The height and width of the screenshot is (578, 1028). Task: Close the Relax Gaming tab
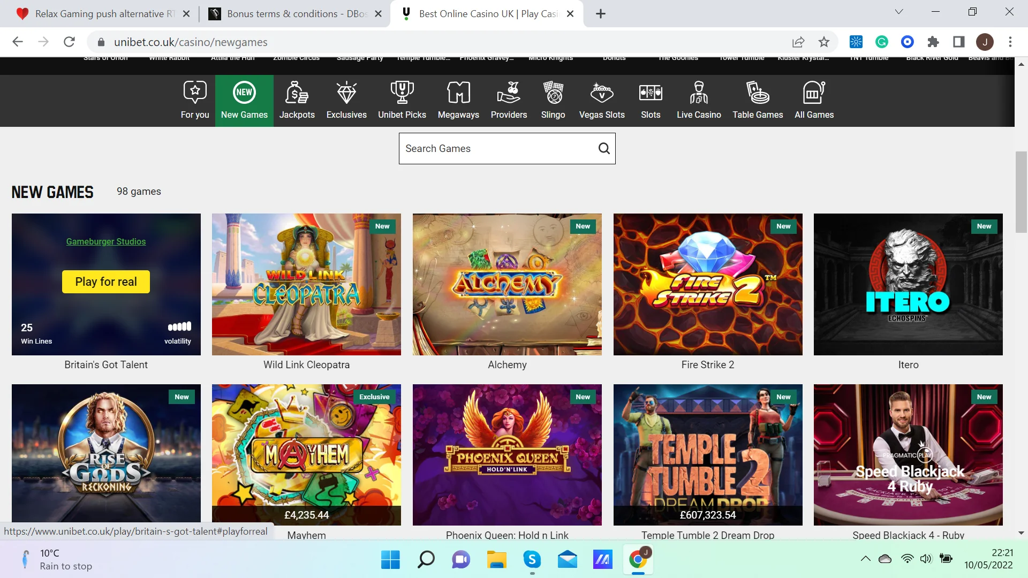186,14
